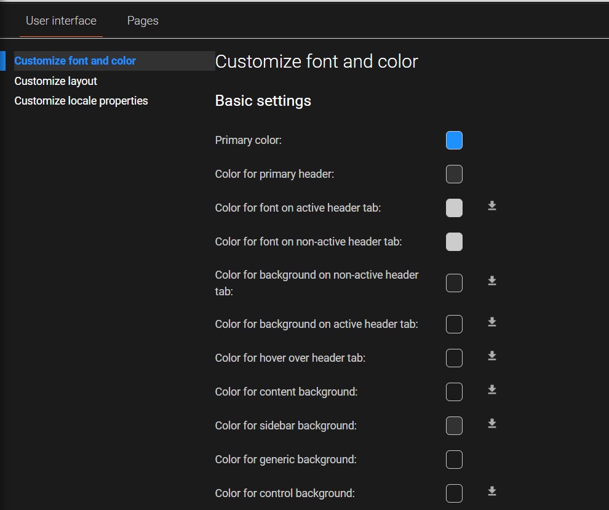This screenshot has height=510, width=609.
Task: Switch to the Pages tab
Action: [x=143, y=21]
